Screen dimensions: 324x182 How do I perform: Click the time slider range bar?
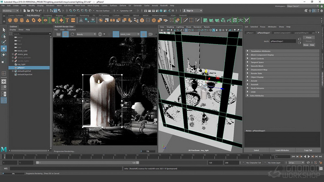coord(87,163)
